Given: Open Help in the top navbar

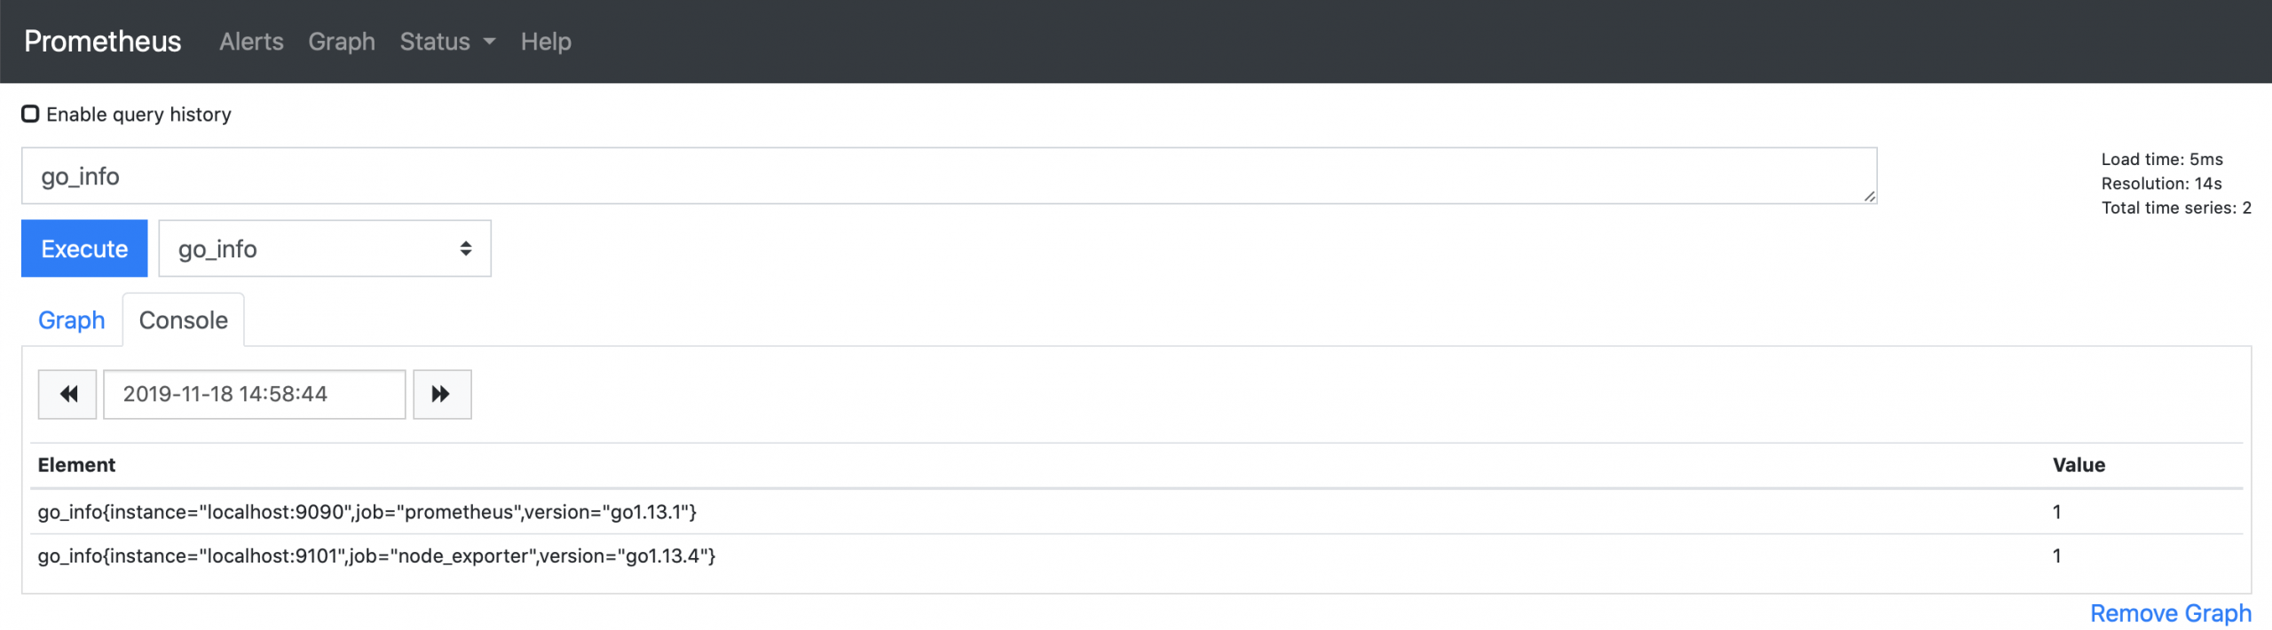Looking at the screenshot, I should (546, 42).
